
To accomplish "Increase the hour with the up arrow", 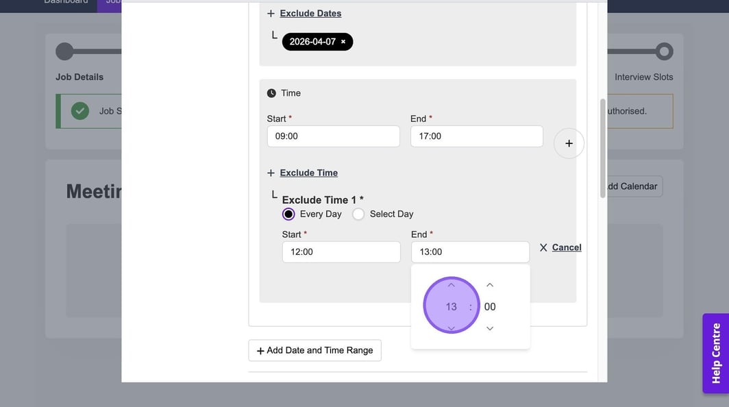I will click(451, 285).
